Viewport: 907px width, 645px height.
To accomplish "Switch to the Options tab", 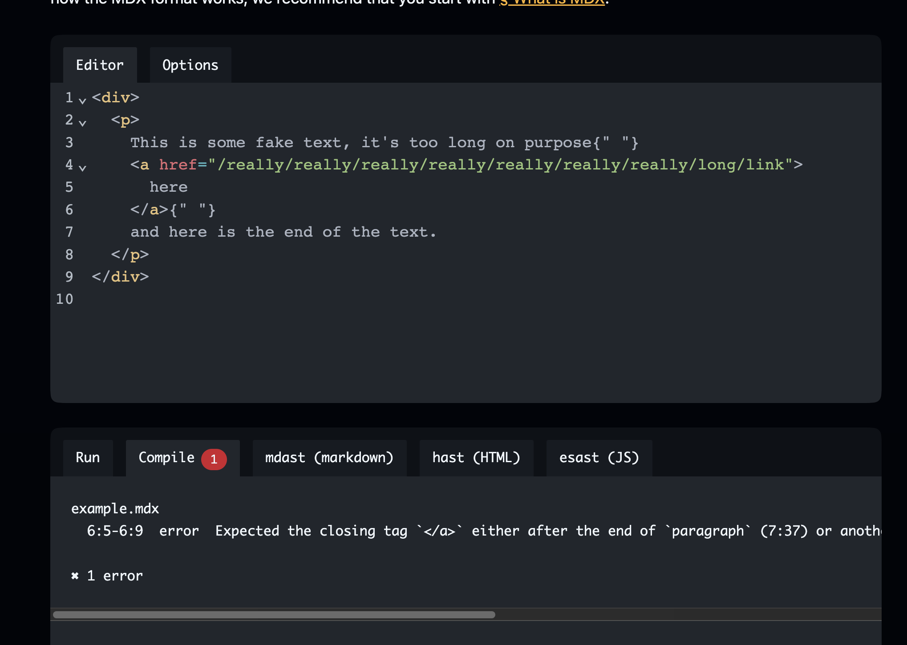I will coord(190,65).
